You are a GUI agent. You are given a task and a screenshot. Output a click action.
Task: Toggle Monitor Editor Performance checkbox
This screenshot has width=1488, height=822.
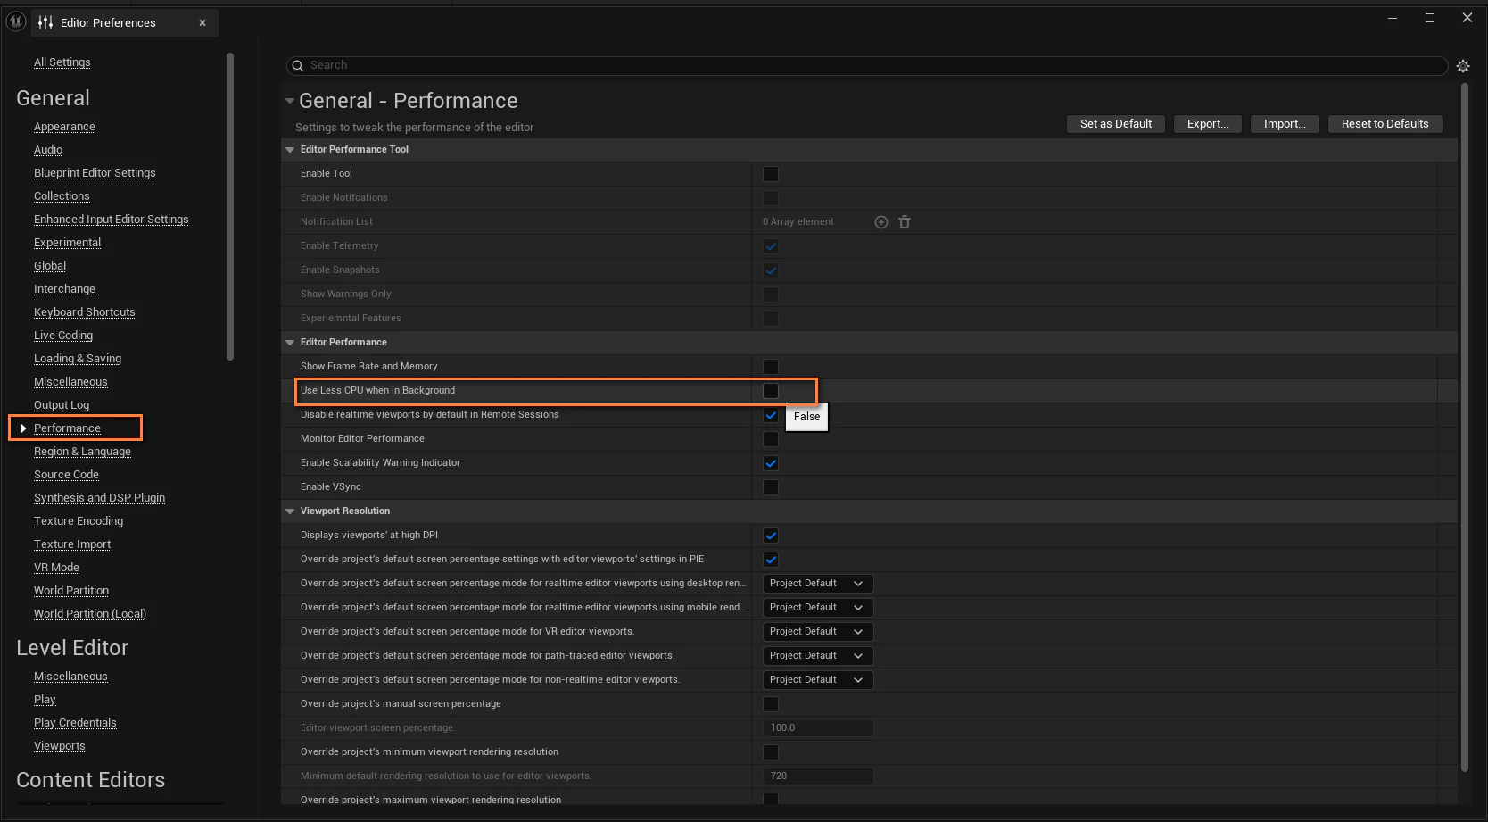point(771,439)
